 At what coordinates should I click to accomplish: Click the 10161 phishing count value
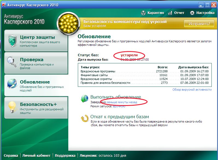point(163,75)
